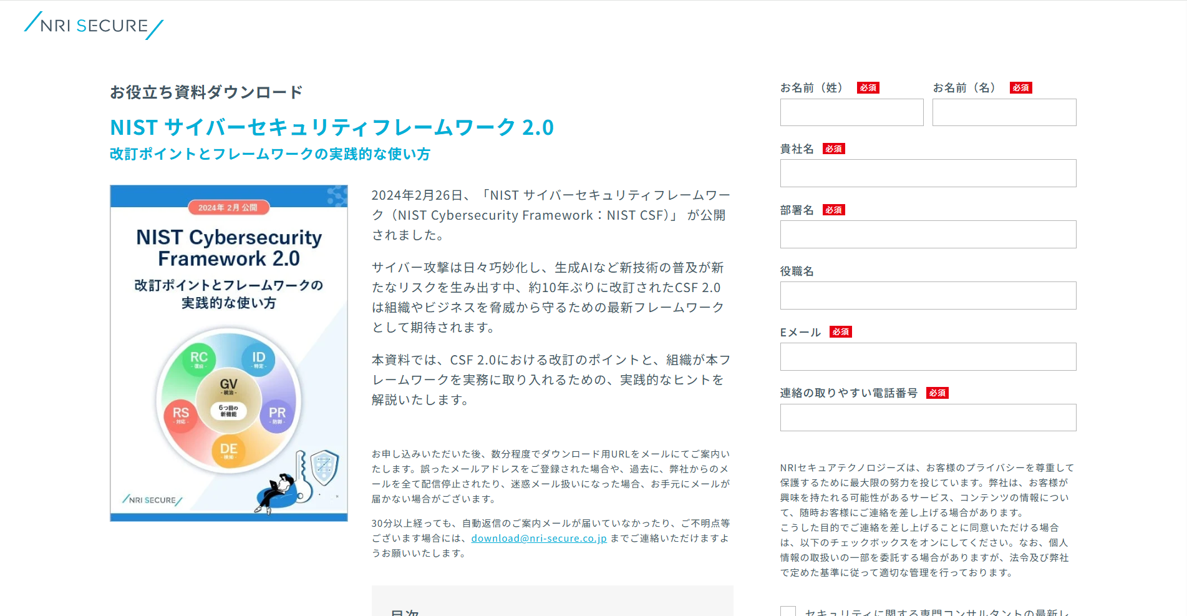
Task: Select the 役職名 job title field
Action: (x=928, y=295)
